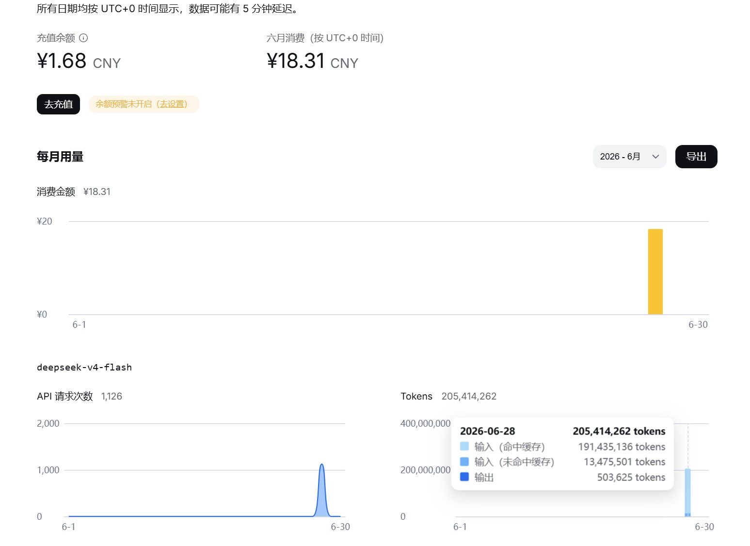Image resolution: width=750 pixels, height=546 pixels.
Task: Click the 2026-06-28 tooltip date header
Action: tap(487, 431)
